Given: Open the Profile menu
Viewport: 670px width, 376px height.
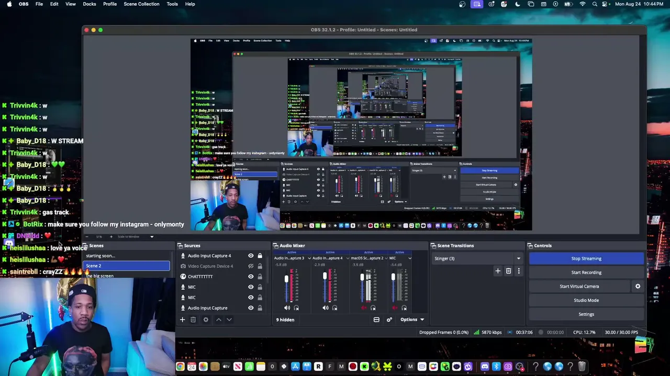Looking at the screenshot, I should (110, 4).
